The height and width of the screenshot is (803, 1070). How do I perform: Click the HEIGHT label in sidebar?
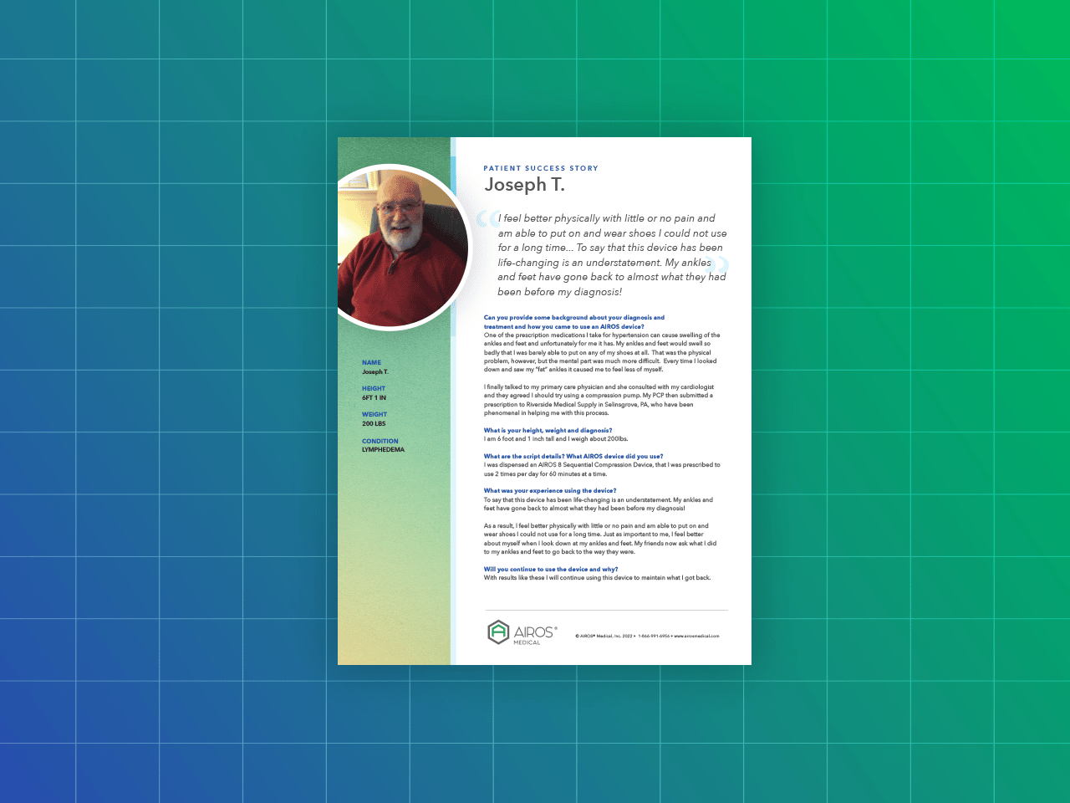coord(374,389)
